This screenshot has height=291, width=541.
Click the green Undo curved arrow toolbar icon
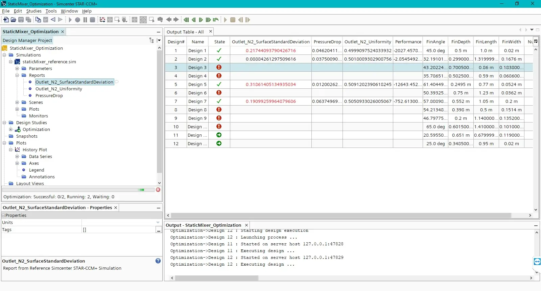216,20
